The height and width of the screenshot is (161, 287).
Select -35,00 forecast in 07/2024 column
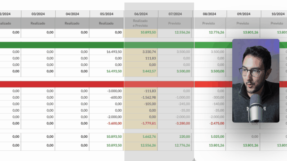click(185, 110)
